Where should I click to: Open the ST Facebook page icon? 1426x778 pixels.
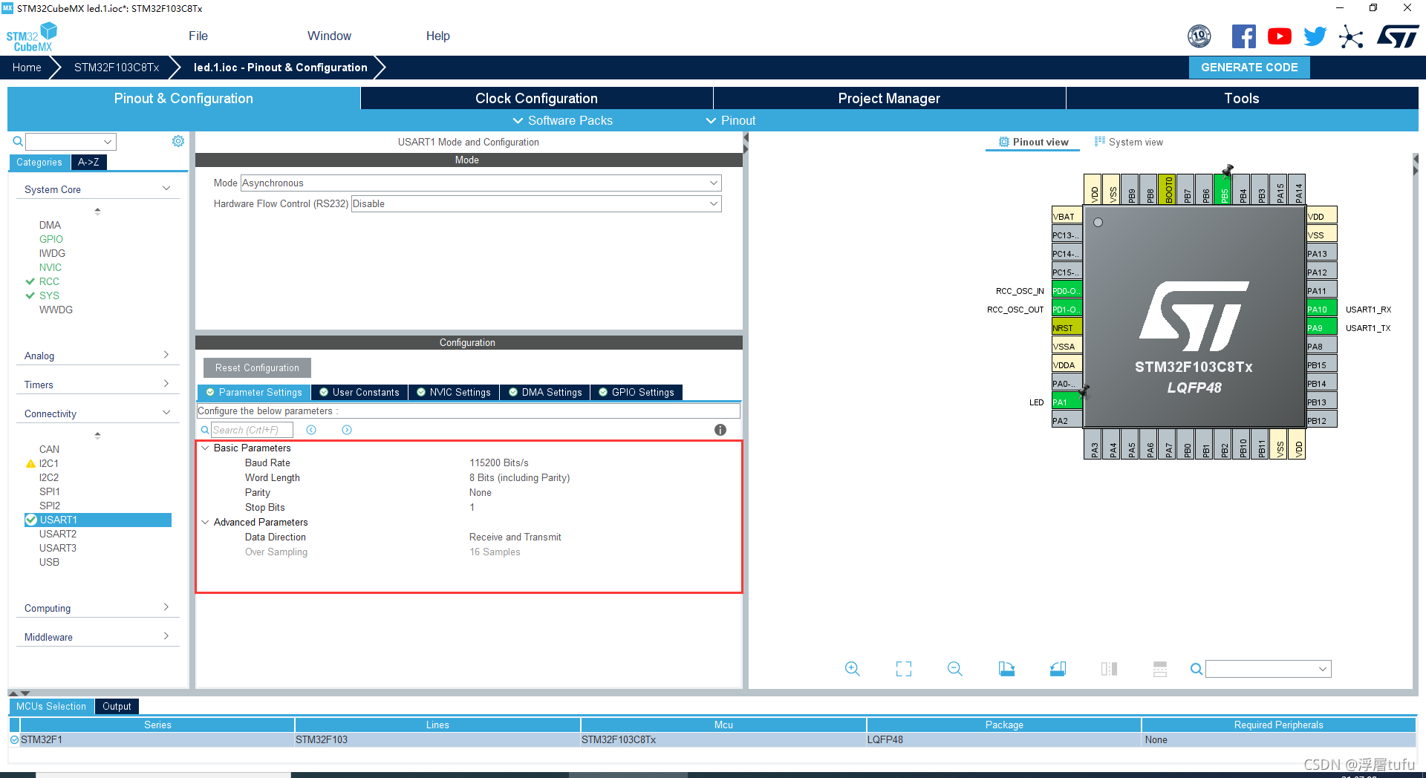click(x=1244, y=36)
